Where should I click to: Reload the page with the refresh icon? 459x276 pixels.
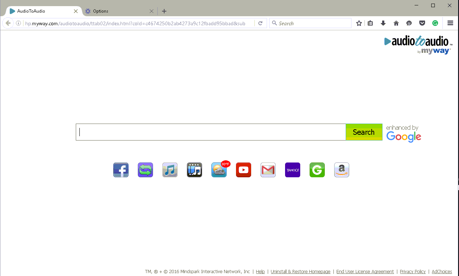pos(260,23)
